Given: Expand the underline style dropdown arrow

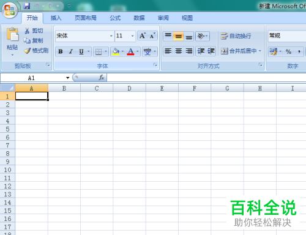Looking at the screenshot, I should tap(89, 51).
